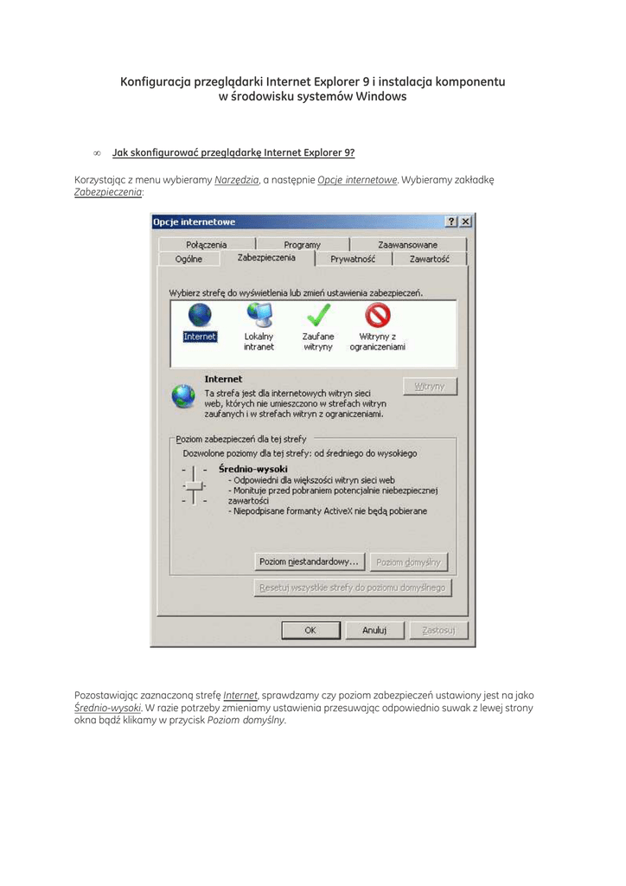Click Resetuj wszystkie strefy do poziomu domyślnego
This screenshot has height=886, width=626.
tap(353, 587)
